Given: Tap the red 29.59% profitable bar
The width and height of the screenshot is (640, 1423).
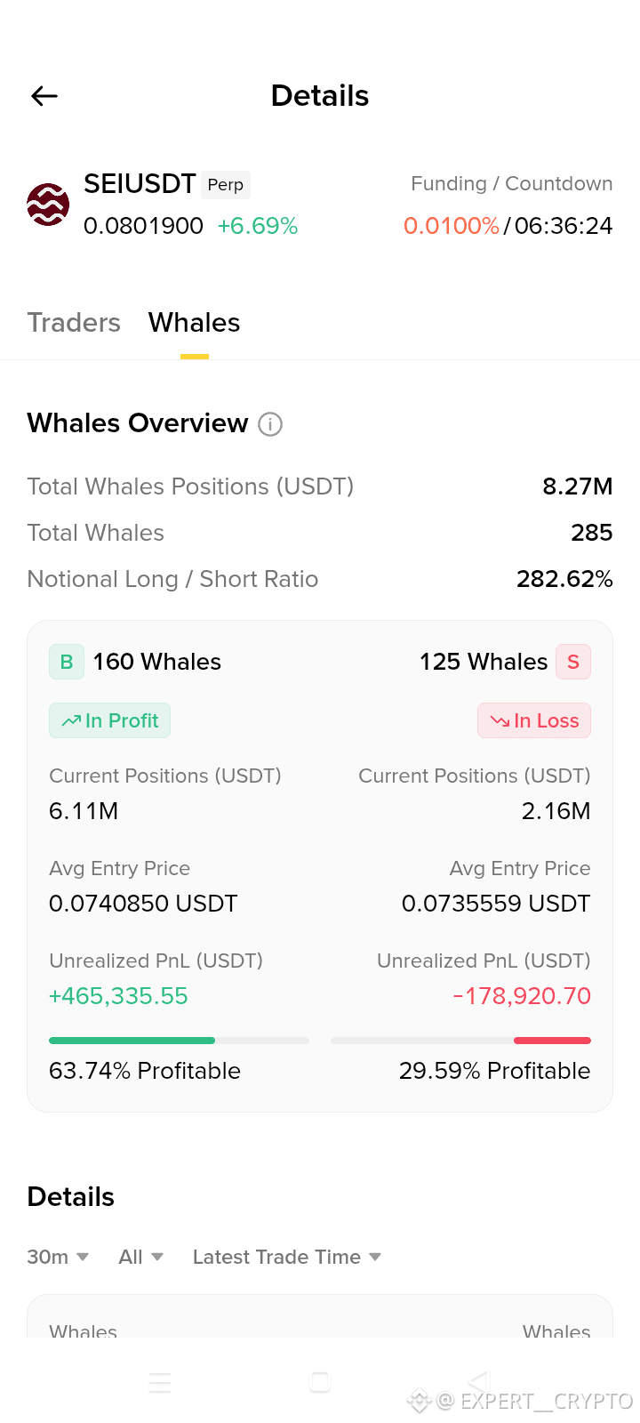Looking at the screenshot, I should point(552,1040).
